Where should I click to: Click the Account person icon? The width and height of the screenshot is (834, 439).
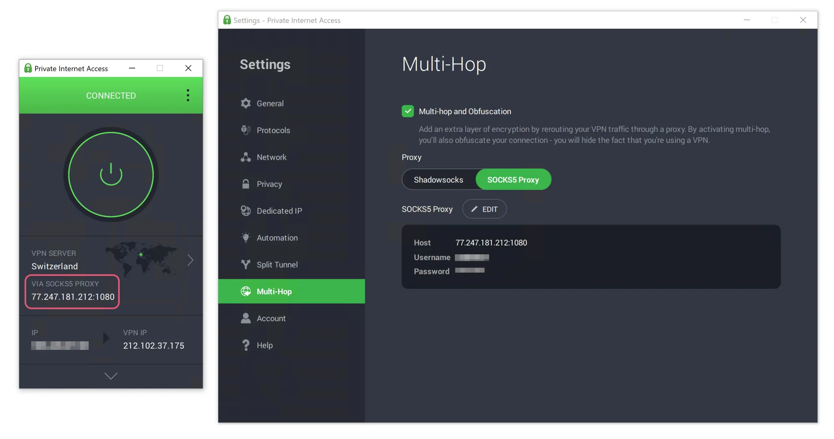pyautogui.click(x=246, y=318)
